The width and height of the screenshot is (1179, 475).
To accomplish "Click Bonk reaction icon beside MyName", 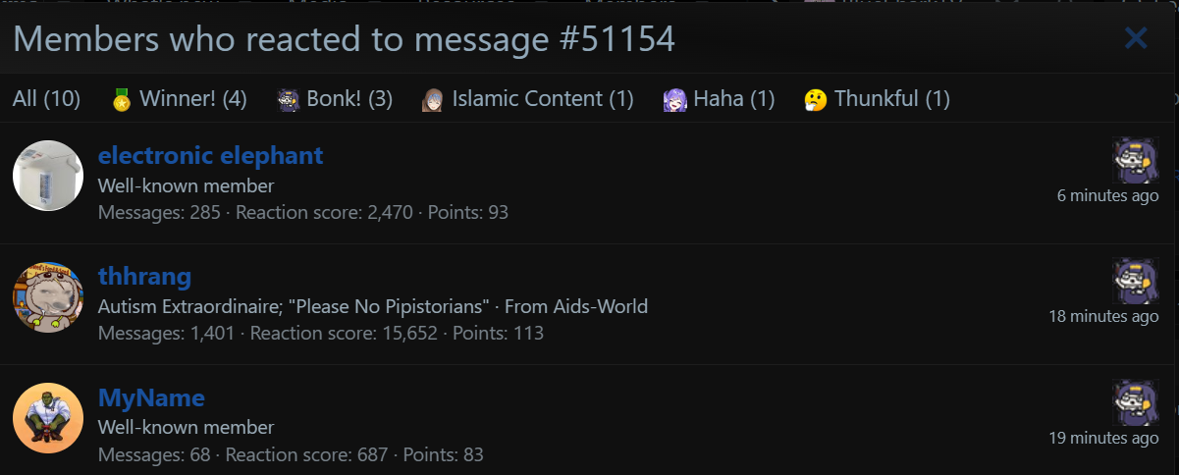I will pos(1136,403).
